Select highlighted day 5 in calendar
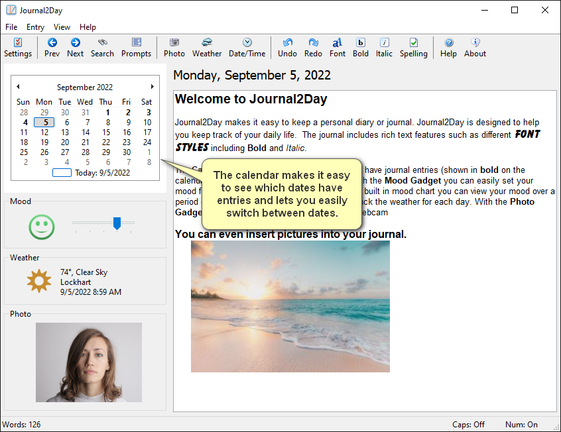 44,123
